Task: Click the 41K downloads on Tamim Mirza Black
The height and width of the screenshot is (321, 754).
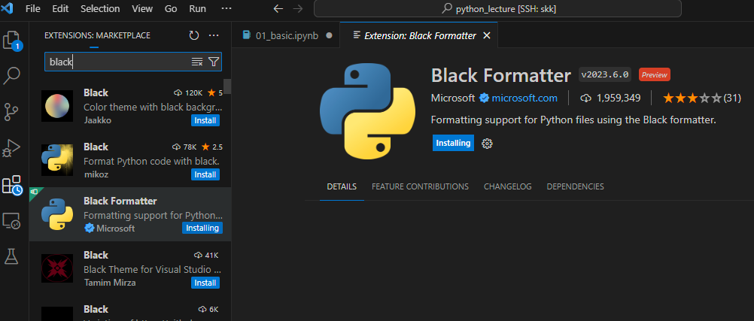Action: click(206, 255)
